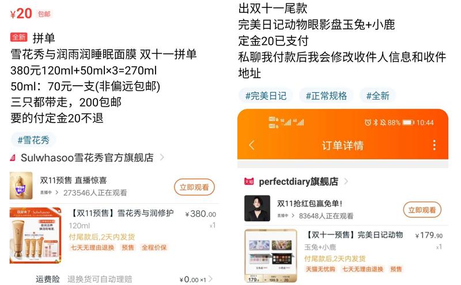Select the #完美日记 hashtag
The width and height of the screenshot is (461, 285).
click(x=266, y=96)
